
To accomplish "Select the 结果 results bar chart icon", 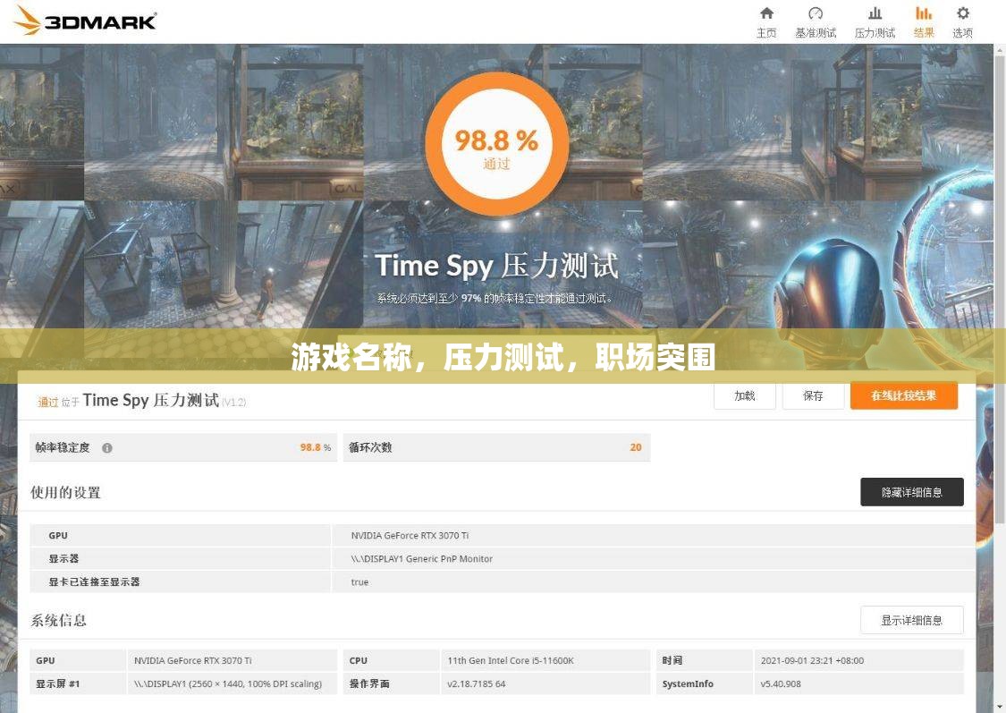I will pos(923,13).
